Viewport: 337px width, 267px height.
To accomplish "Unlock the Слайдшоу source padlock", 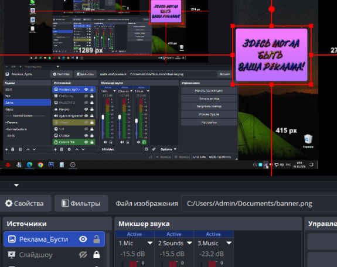I will [x=97, y=255].
